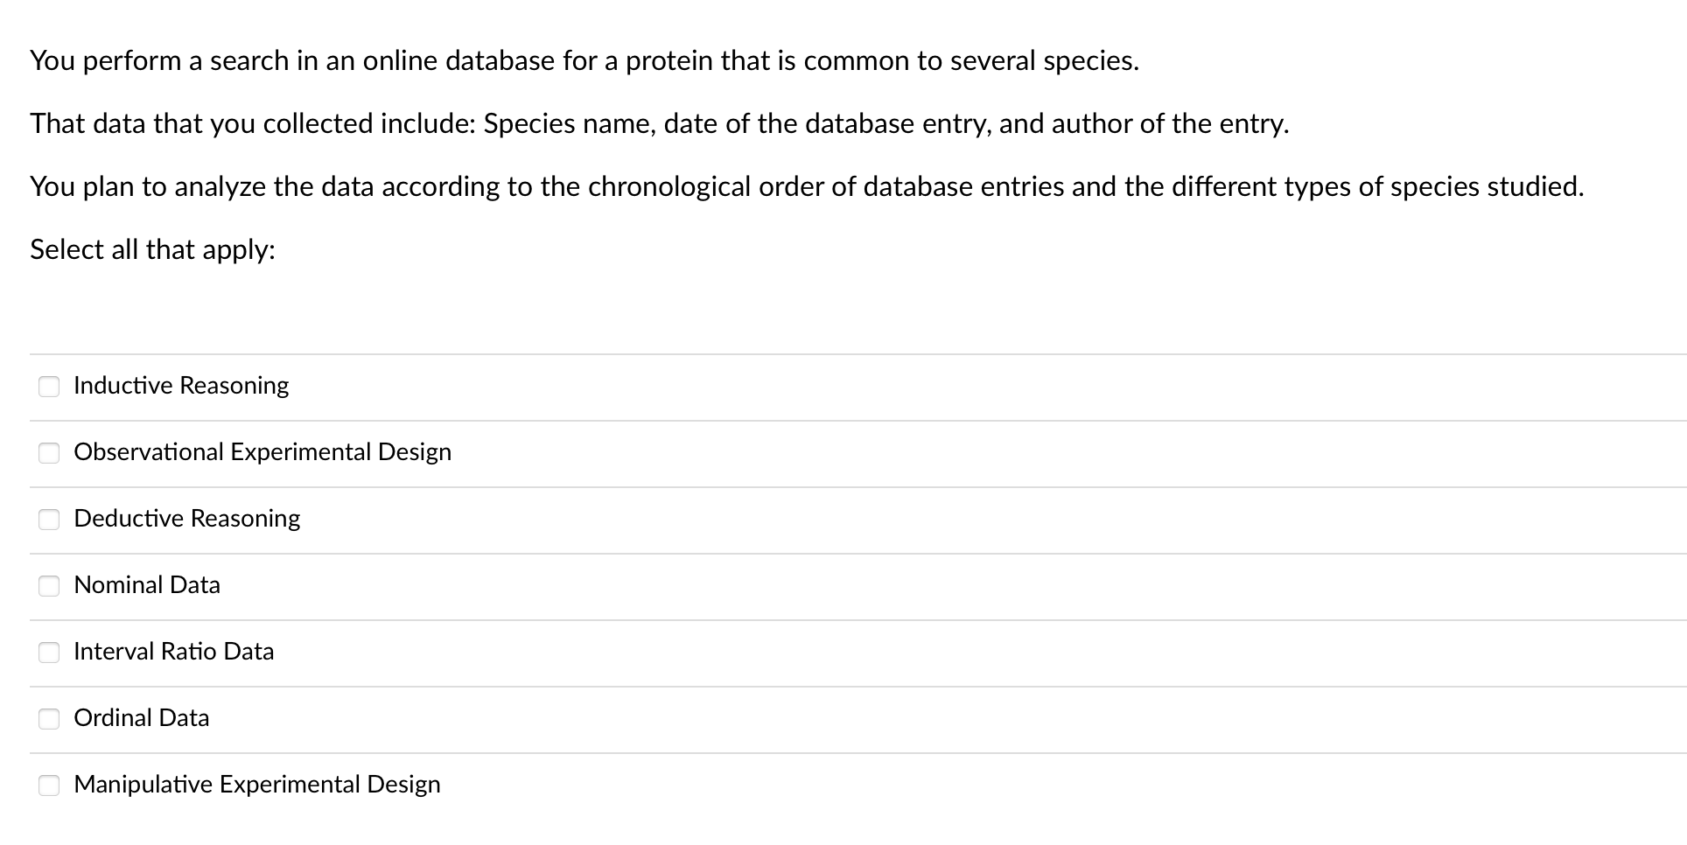Check the Inductive Reasoning checkbox
1687x845 pixels.
[49, 387]
